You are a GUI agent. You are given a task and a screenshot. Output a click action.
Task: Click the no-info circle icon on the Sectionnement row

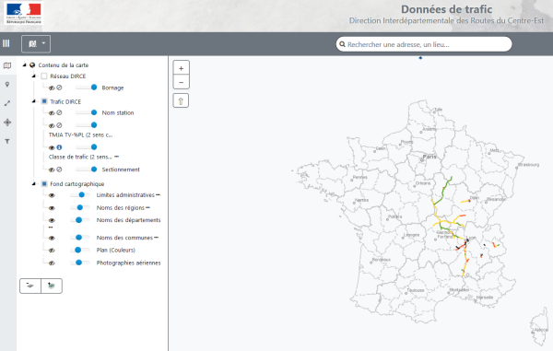click(x=59, y=170)
